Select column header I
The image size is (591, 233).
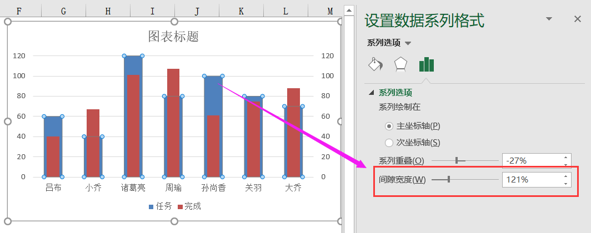[152, 11]
